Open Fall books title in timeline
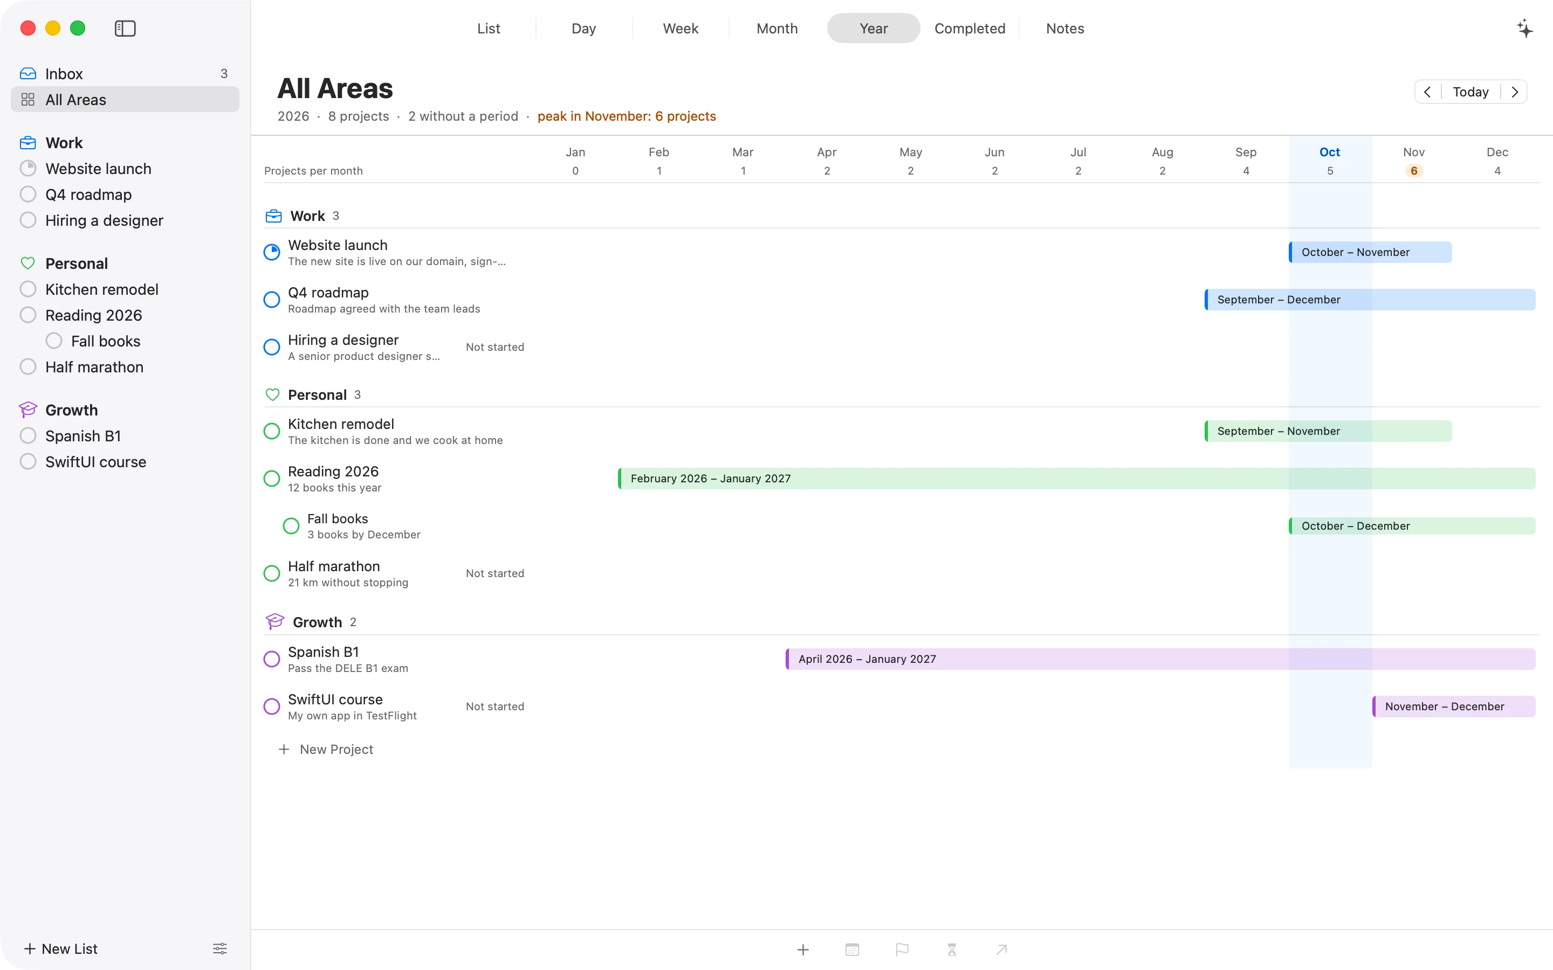The height and width of the screenshot is (970, 1553). (338, 518)
